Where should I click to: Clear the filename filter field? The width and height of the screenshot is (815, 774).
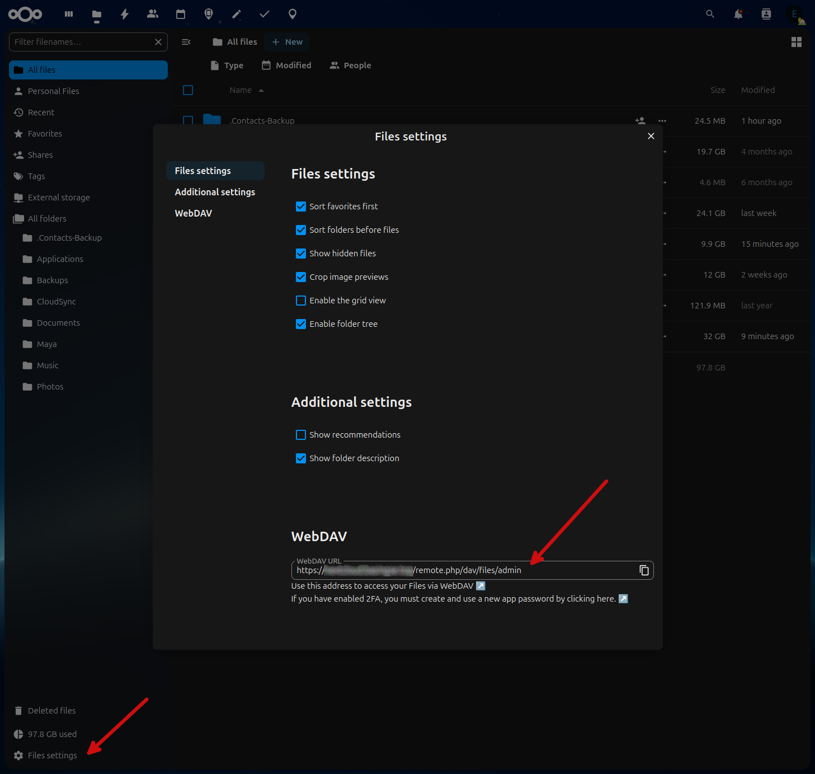click(x=158, y=42)
